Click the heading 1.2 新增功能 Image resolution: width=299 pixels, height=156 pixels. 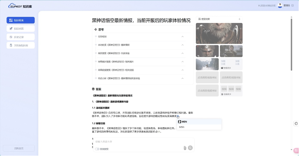coord(98,123)
